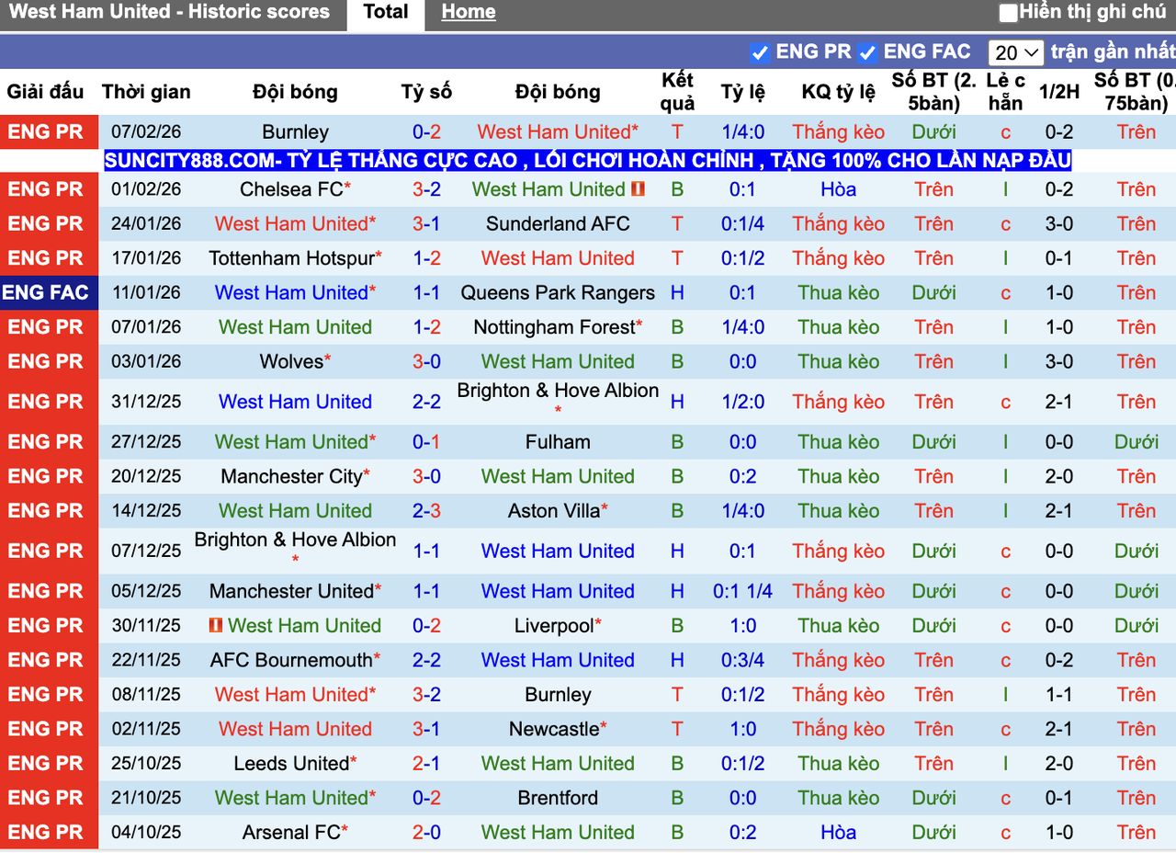Click the blue highlight bar of the promo row
The height and width of the screenshot is (853, 1176).
588,160
